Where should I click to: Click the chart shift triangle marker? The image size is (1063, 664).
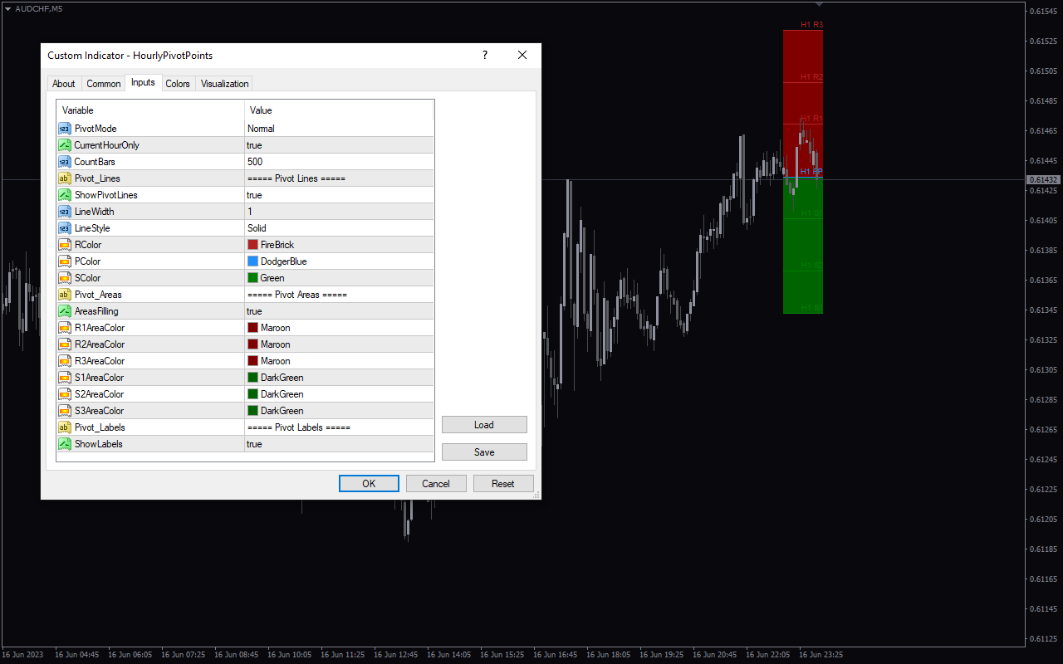pos(819,5)
